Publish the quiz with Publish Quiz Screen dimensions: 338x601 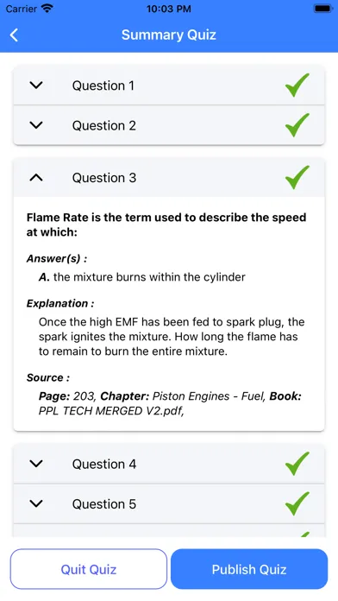point(249,569)
